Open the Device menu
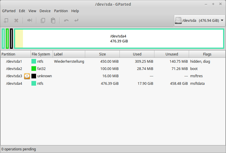This screenshot has height=153, width=226. [45, 11]
